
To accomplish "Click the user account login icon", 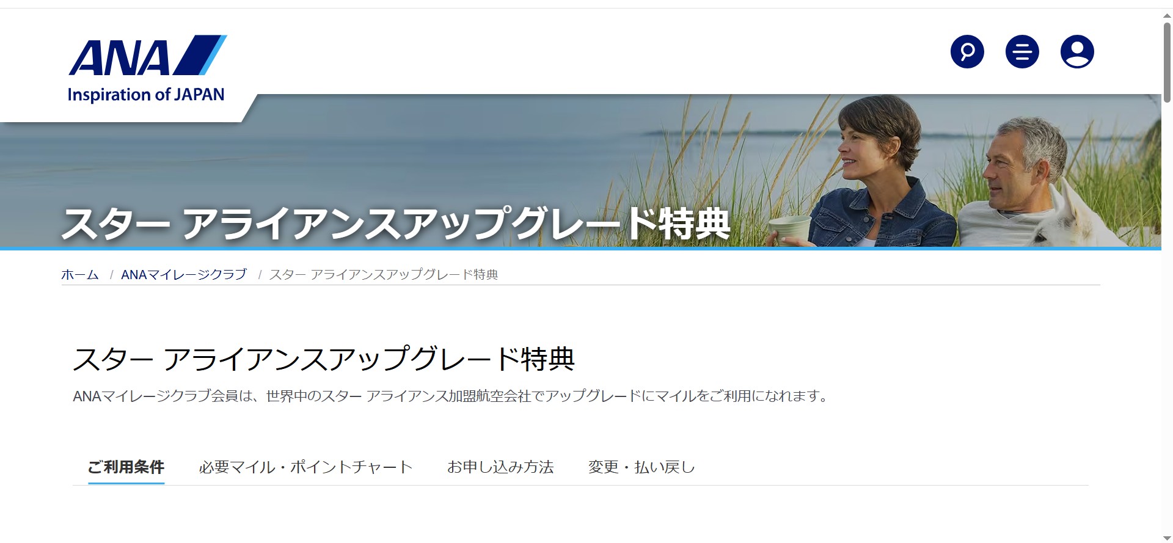I will coord(1077,52).
